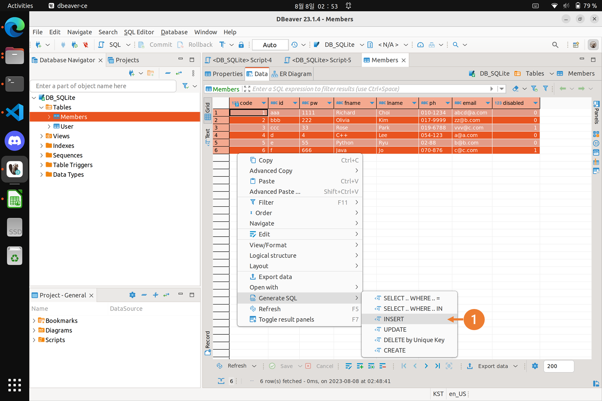
Task: Select the UPDATE submenu entry
Action: (409, 330)
